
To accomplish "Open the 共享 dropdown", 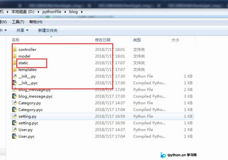I will 22,30.
